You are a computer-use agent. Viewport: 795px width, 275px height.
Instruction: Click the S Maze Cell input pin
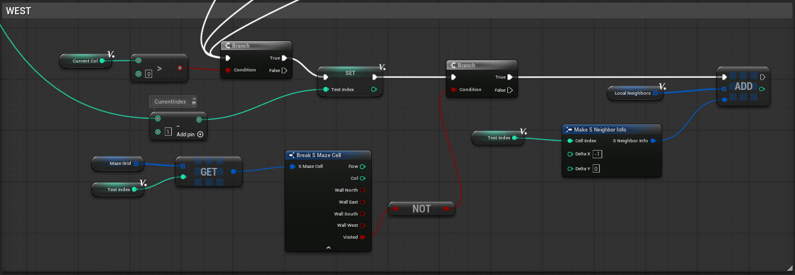click(x=292, y=167)
